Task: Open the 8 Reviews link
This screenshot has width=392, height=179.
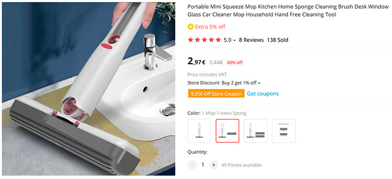Action: click(x=251, y=40)
